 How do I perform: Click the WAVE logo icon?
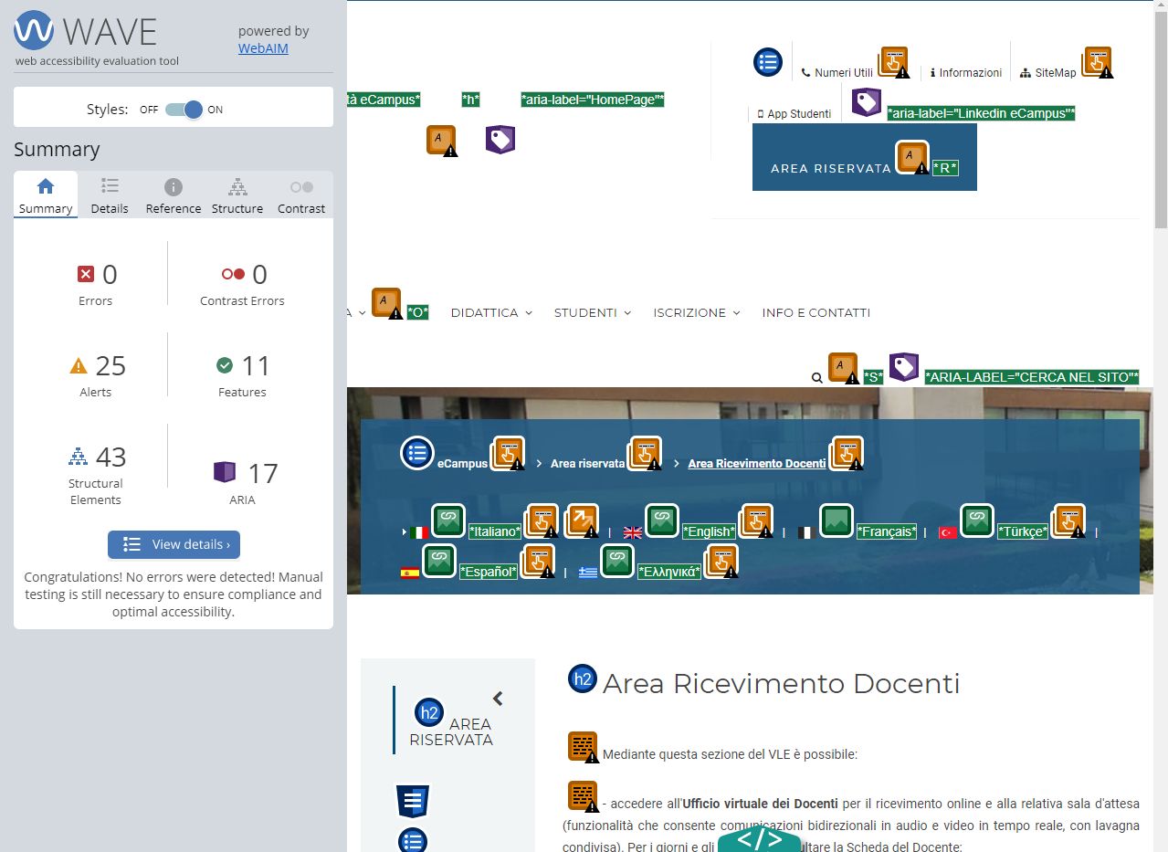coord(34,30)
